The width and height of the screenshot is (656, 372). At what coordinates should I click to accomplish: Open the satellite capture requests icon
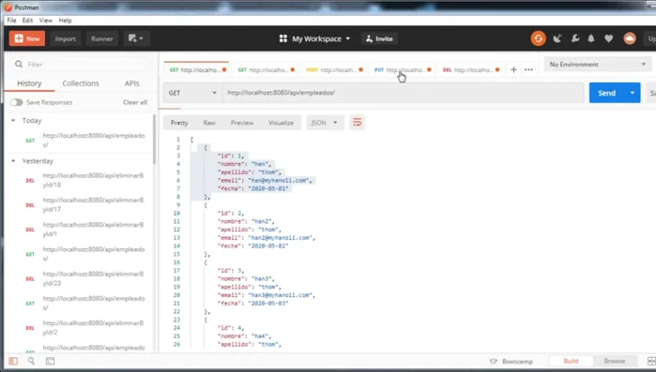[557, 38]
